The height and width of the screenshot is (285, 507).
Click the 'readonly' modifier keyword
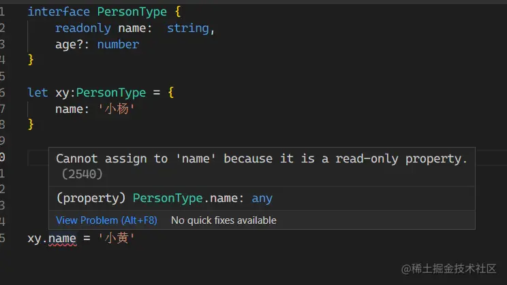tap(82, 29)
